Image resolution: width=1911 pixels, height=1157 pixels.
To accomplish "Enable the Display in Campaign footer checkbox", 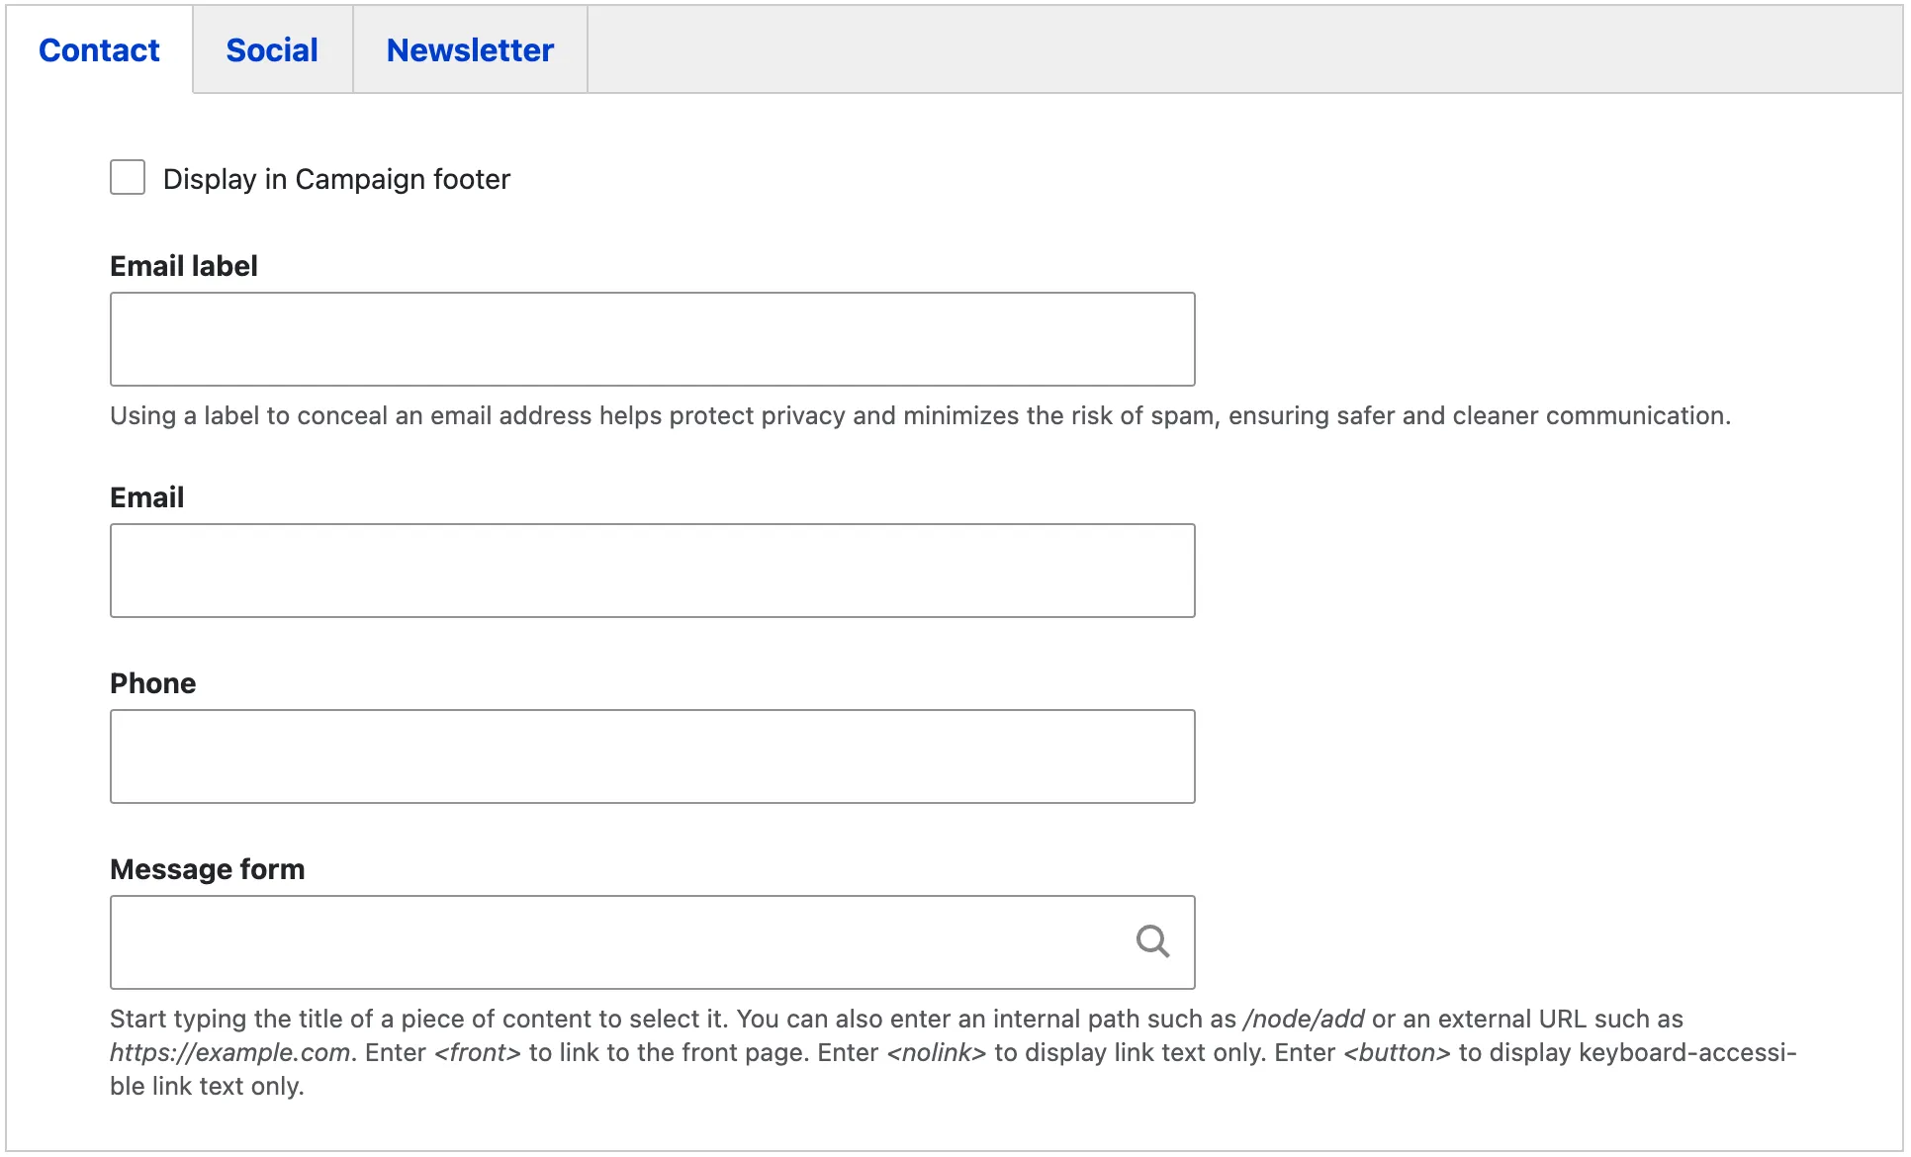I will 128,178.
